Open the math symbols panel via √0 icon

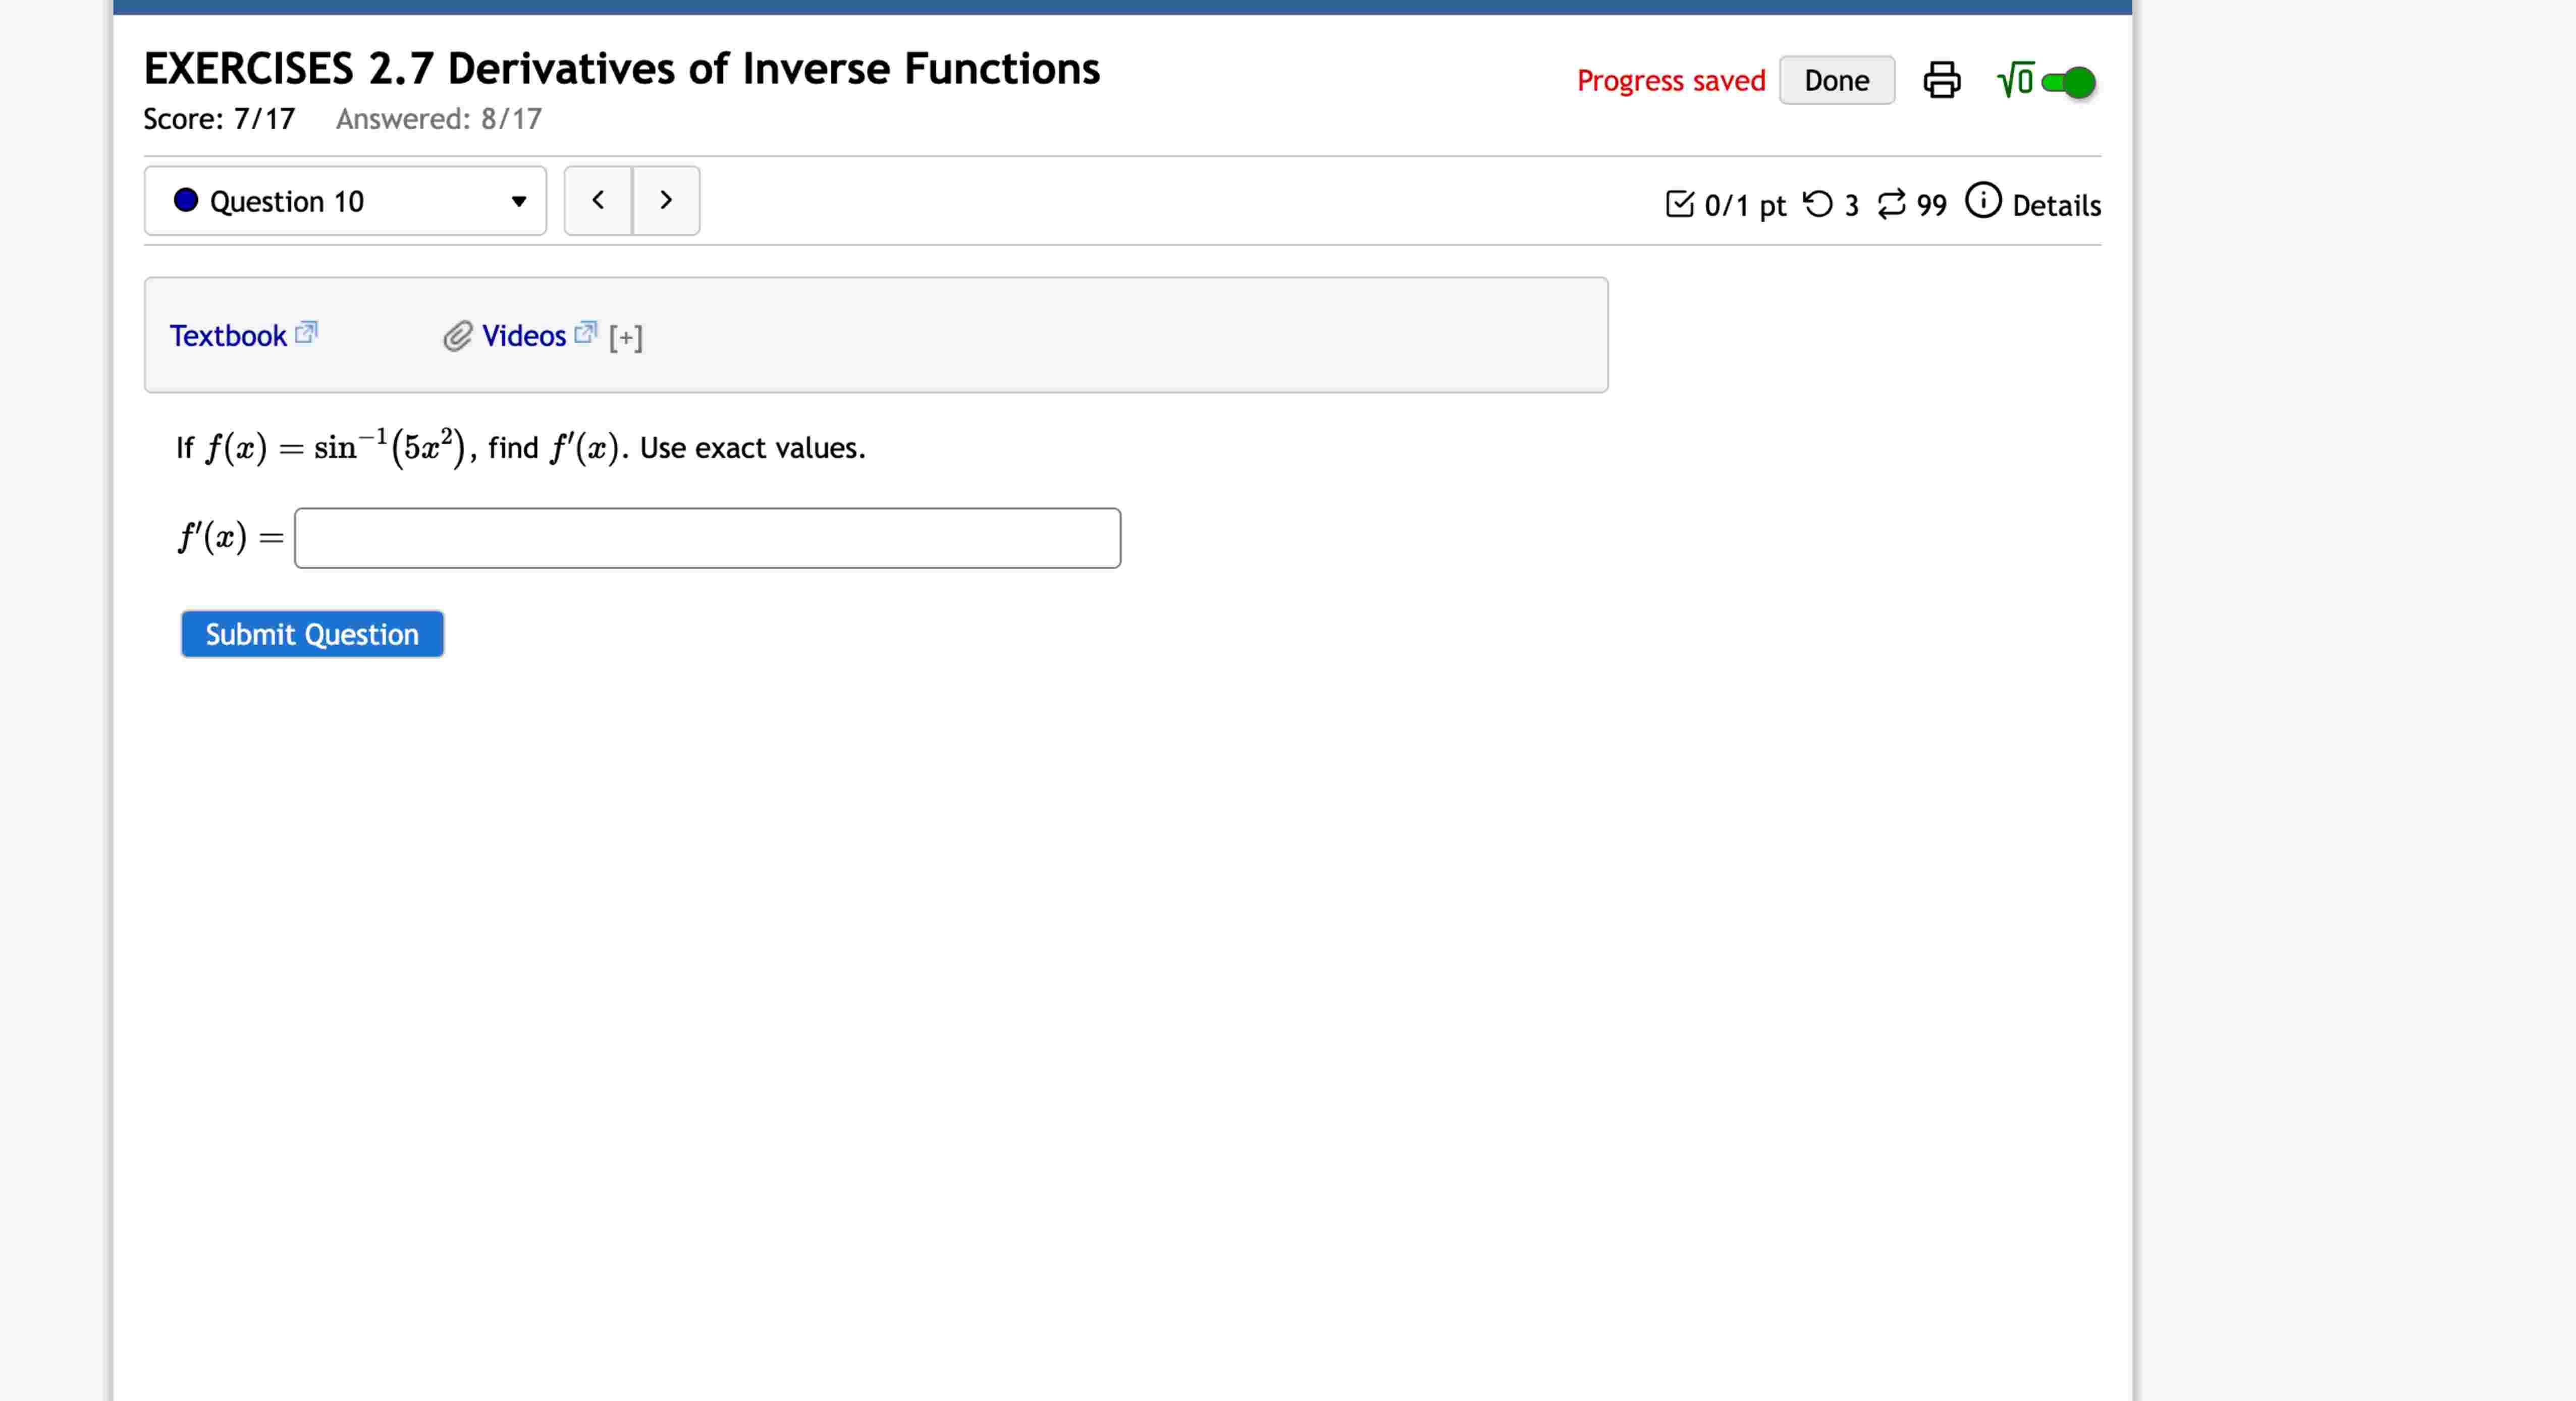click(x=2014, y=80)
